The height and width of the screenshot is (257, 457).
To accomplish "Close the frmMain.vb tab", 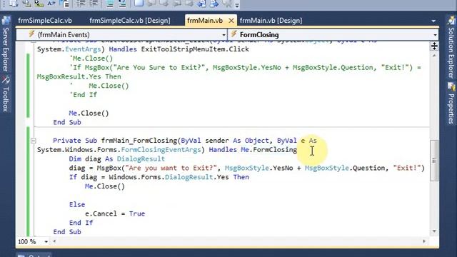I will (231, 21).
